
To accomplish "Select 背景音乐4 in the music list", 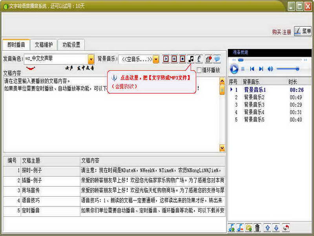I will tap(270, 112).
